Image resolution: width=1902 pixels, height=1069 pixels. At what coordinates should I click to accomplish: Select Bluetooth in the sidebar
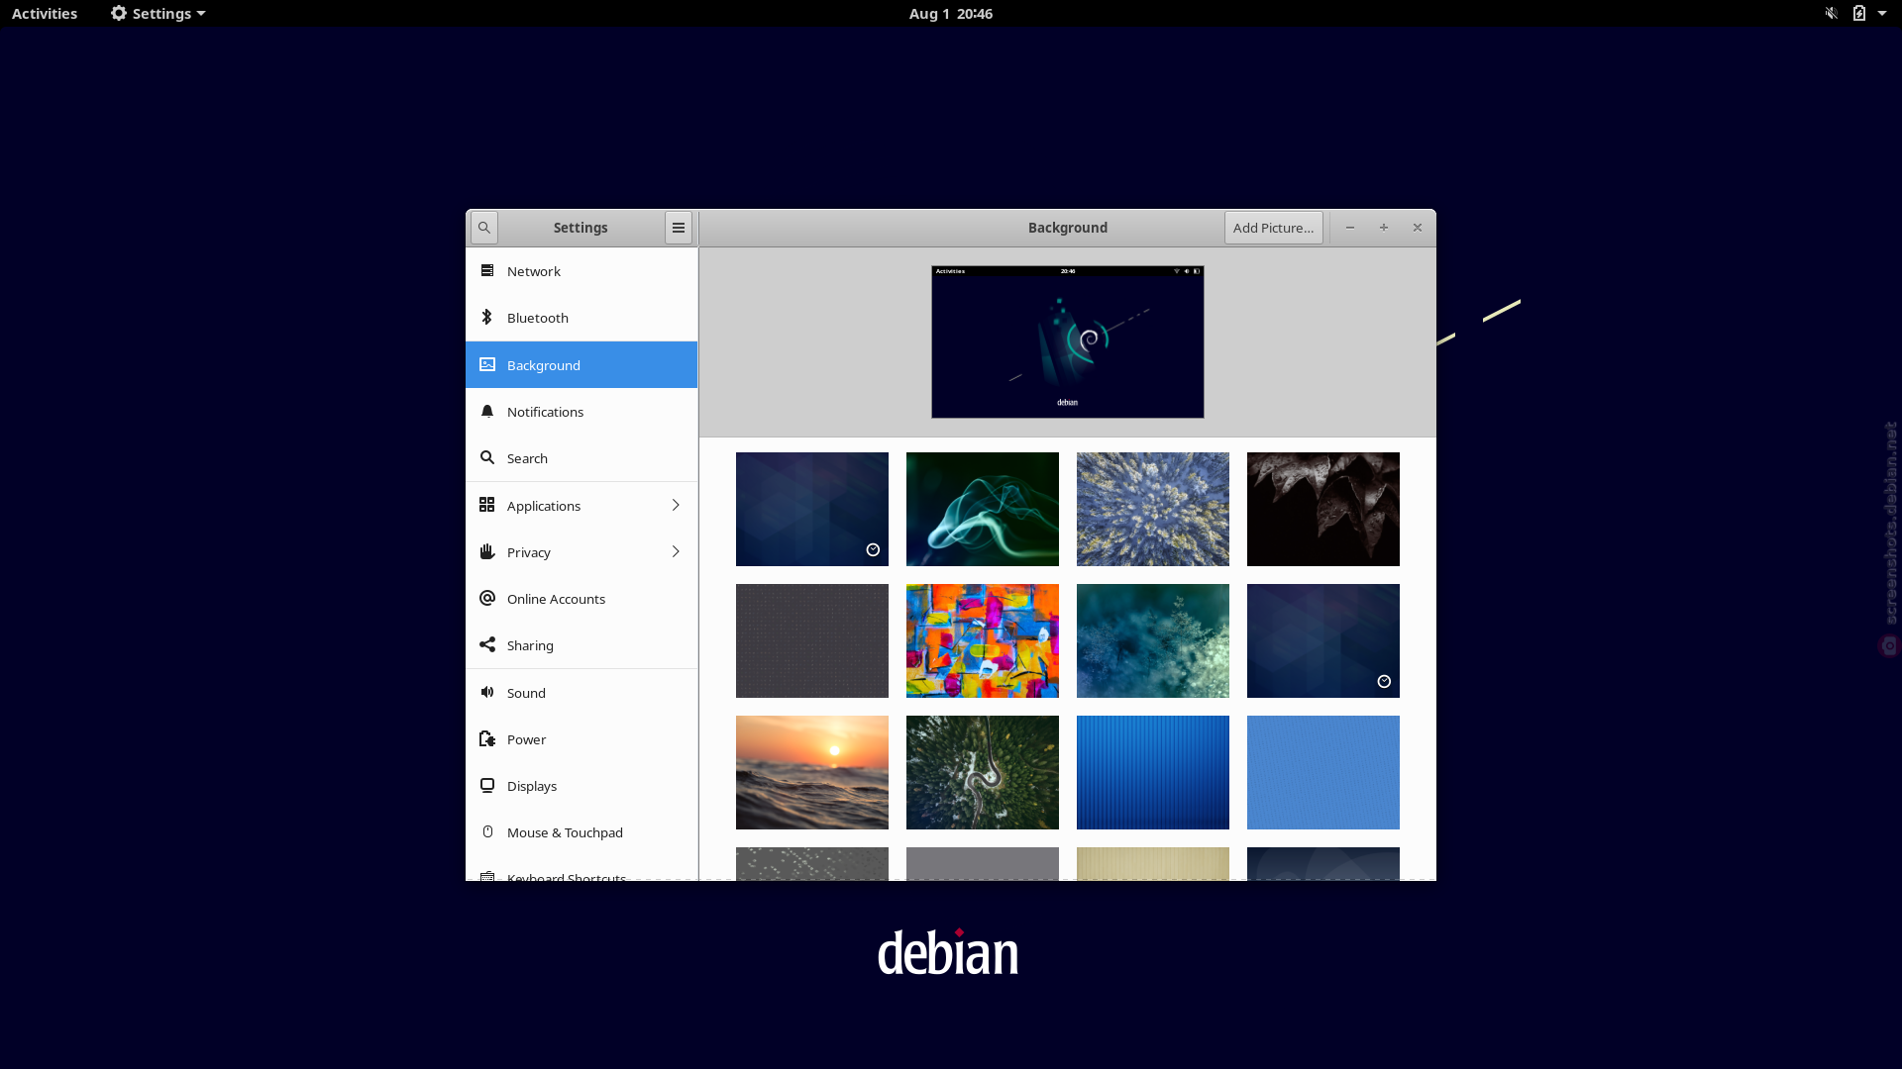click(581, 317)
